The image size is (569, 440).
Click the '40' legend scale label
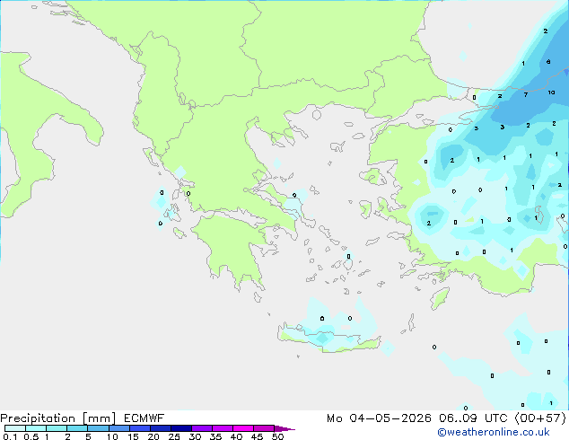236,436
